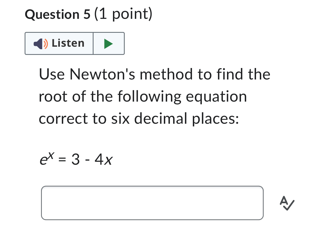Click the Listen button to read question aloud

(x=59, y=43)
